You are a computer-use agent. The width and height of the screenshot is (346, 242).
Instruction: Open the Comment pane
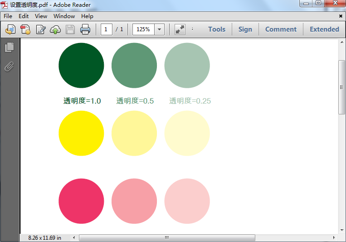click(x=281, y=29)
